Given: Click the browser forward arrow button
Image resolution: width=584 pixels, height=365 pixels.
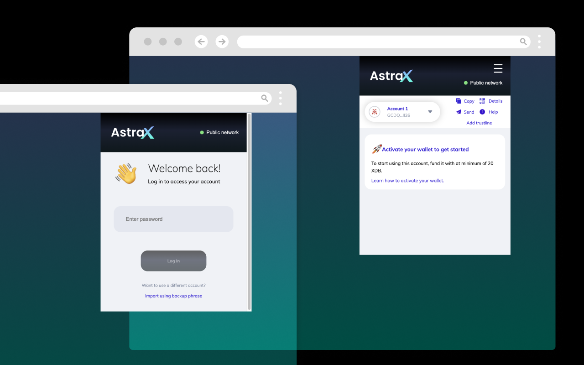Looking at the screenshot, I should [222, 42].
